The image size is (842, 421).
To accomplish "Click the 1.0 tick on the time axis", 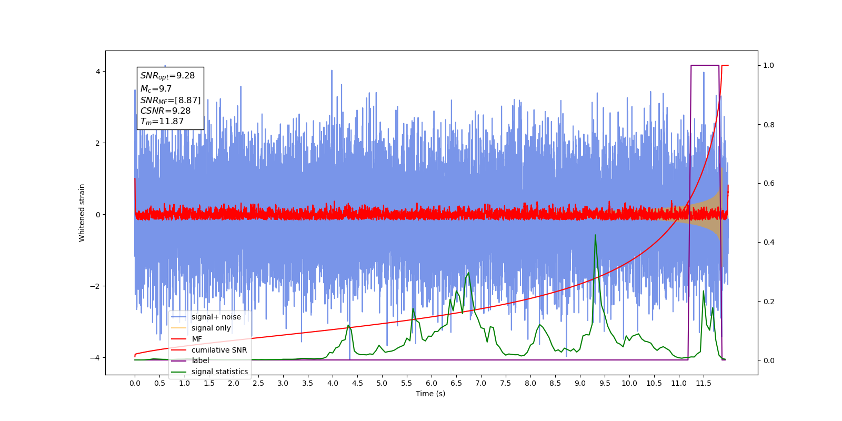I will 184,383.
